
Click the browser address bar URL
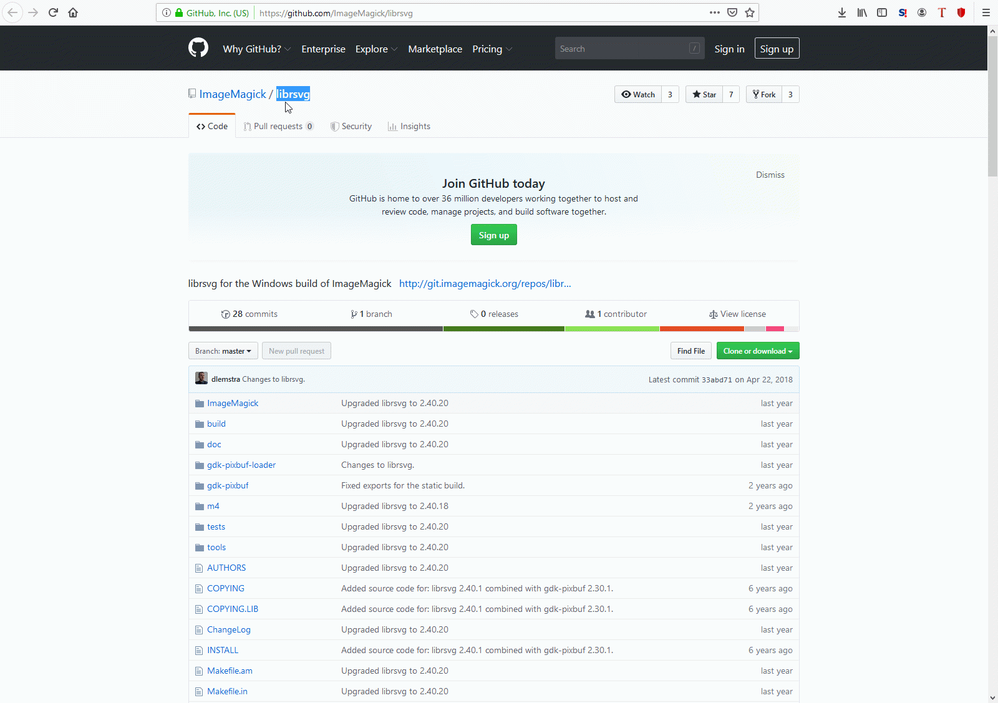click(336, 12)
